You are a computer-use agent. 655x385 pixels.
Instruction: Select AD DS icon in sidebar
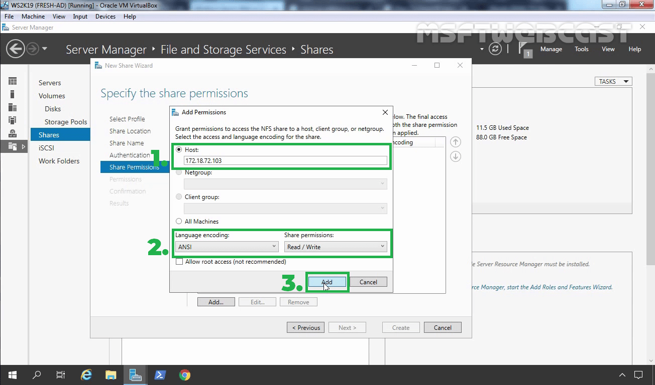pos(13,120)
